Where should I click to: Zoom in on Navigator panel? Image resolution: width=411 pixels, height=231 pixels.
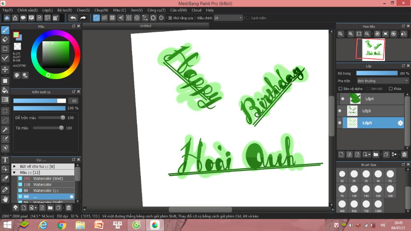[x=350, y=34]
